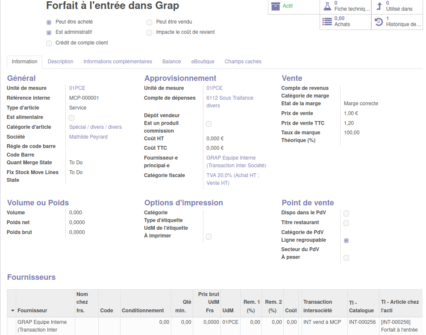Open the TVA 20,0% fiscal category link
Image resolution: width=426 pixels, height=335 pixels.
232,179
